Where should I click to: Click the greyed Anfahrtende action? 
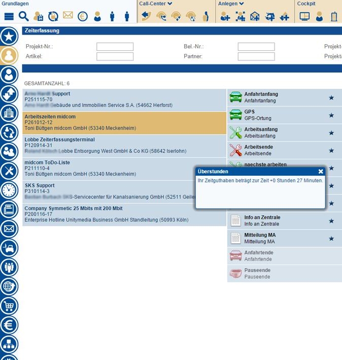point(285,256)
